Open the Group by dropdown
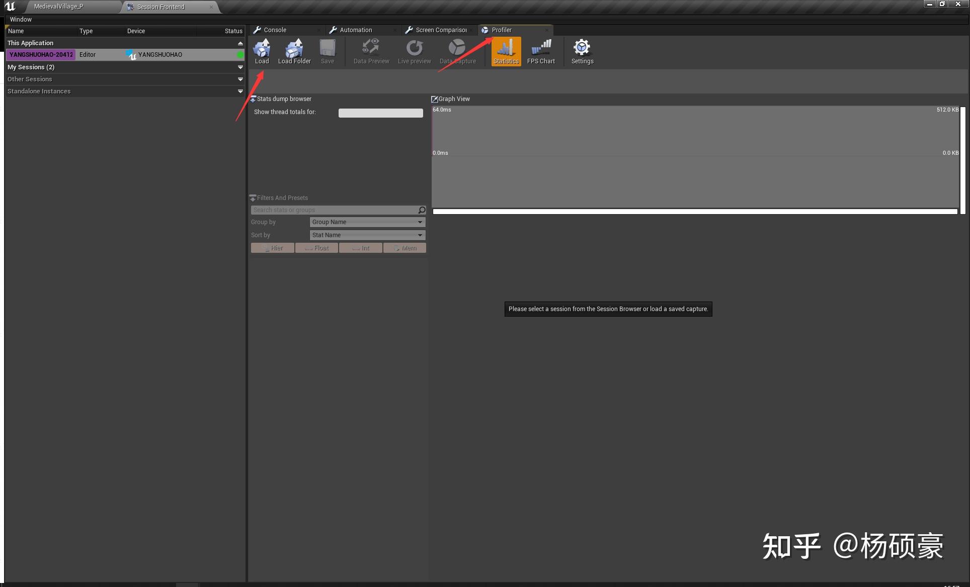 (x=367, y=222)
